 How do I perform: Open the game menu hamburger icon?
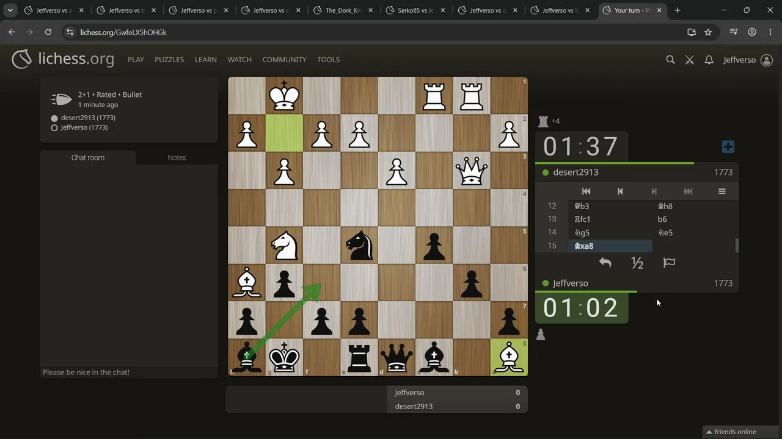[x=722, y=191]
